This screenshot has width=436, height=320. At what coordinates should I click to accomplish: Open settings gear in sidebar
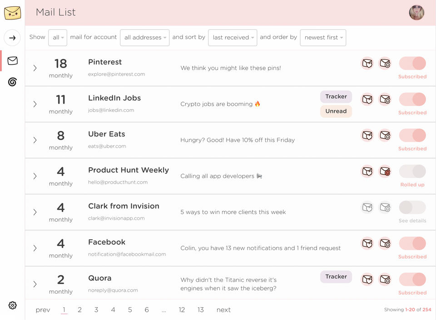[12, 305]
